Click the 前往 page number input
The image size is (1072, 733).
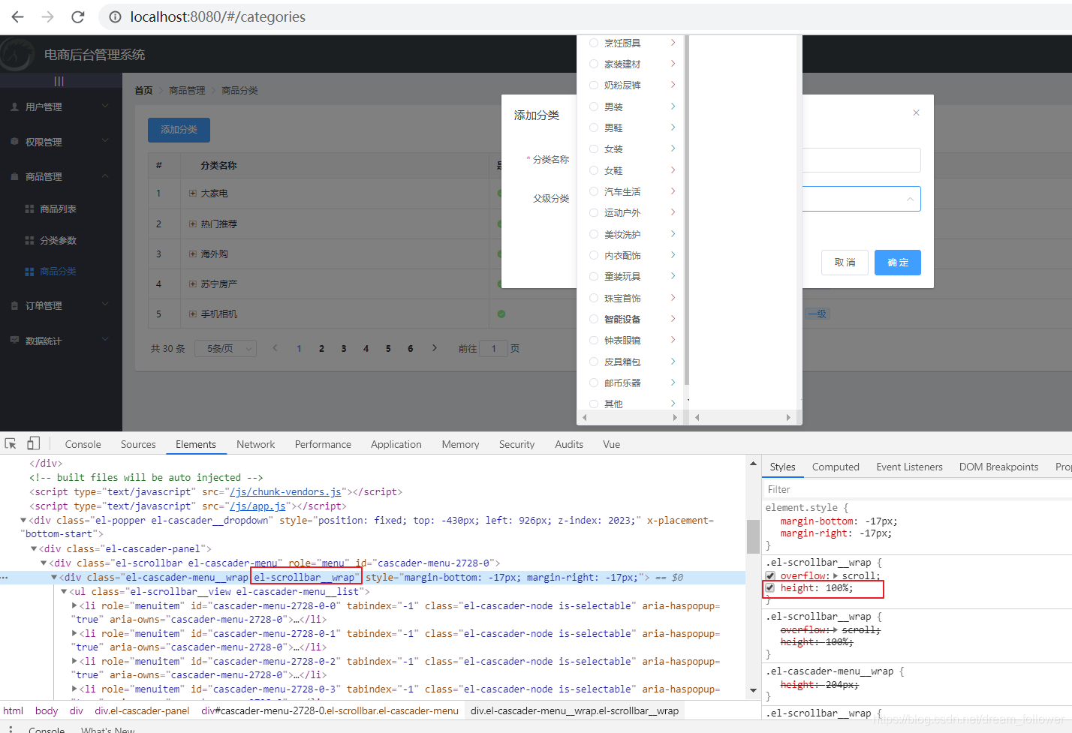(x=493, y=348)
